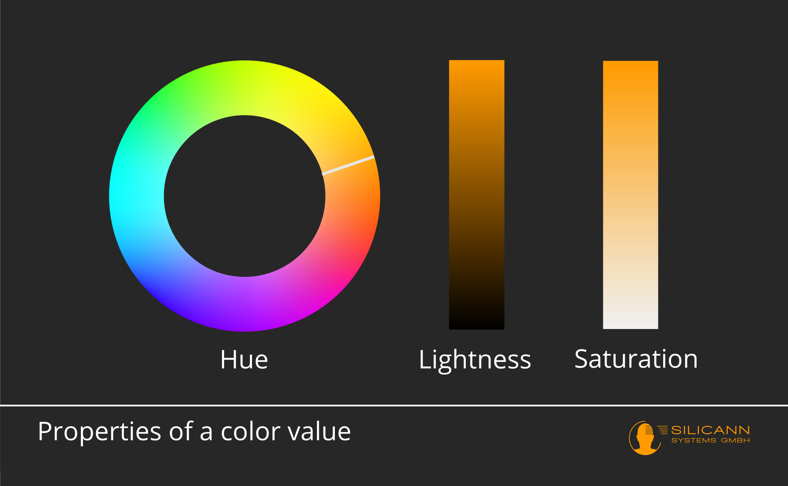This screenshot has height=486, width=788.
Task: Click the Hue label
Action: pyautogui.click(x=244, y=359)
